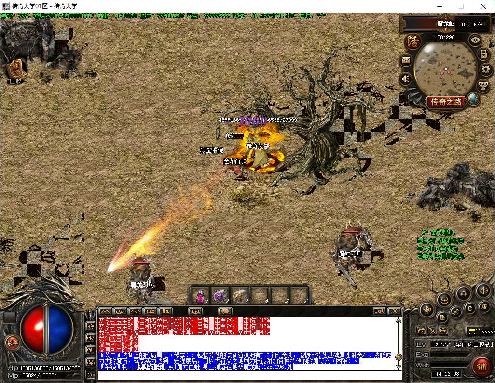
Task: Open the mail envelope icon beside minimap
Action: (x=406, y=60)
